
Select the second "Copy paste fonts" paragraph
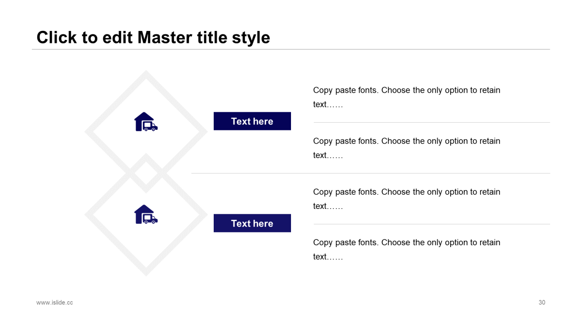(x=406, y=148)
